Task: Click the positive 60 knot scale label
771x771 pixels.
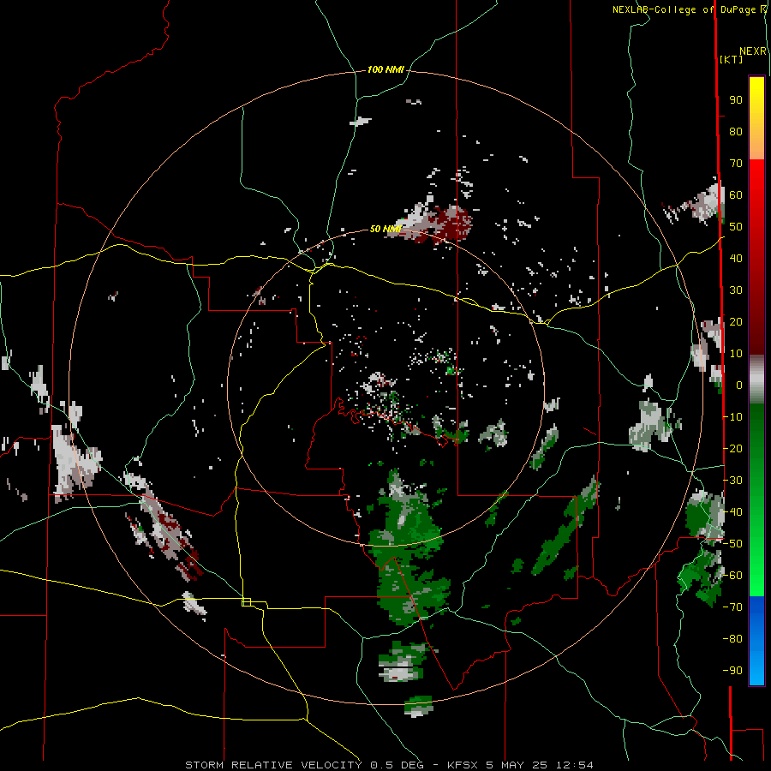Action: tap(736, 195)
